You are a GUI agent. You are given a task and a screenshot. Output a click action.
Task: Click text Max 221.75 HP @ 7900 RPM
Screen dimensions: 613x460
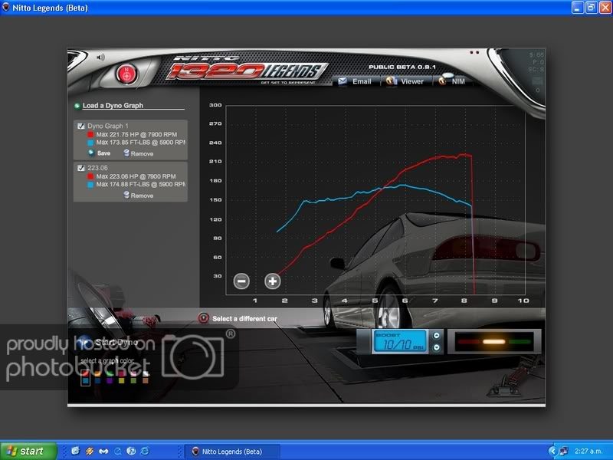(136, 134)
